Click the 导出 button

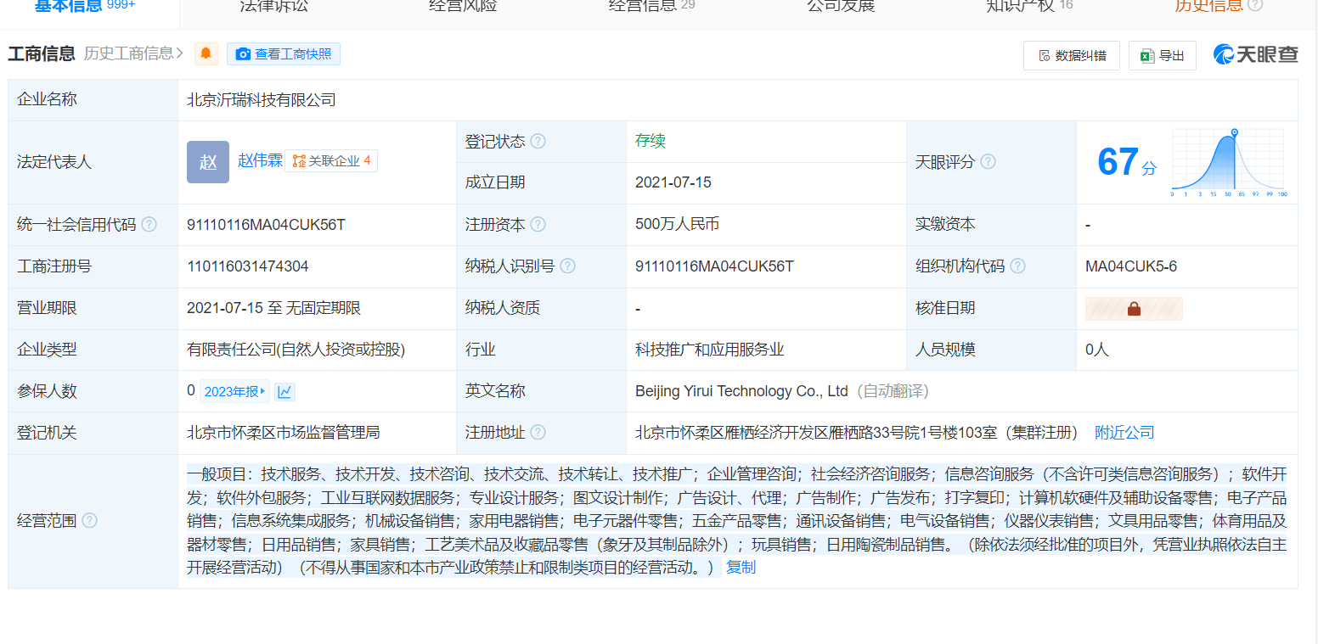point(1163,56)
